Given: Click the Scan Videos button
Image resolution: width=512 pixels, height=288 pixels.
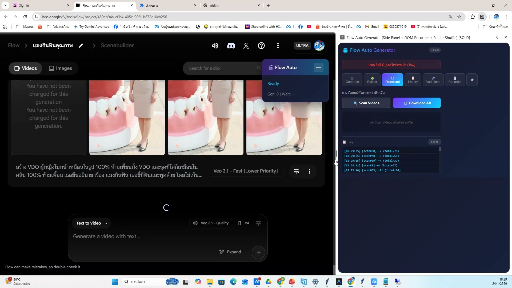Looking at the screenshot, I should click(x=366, y=103).
